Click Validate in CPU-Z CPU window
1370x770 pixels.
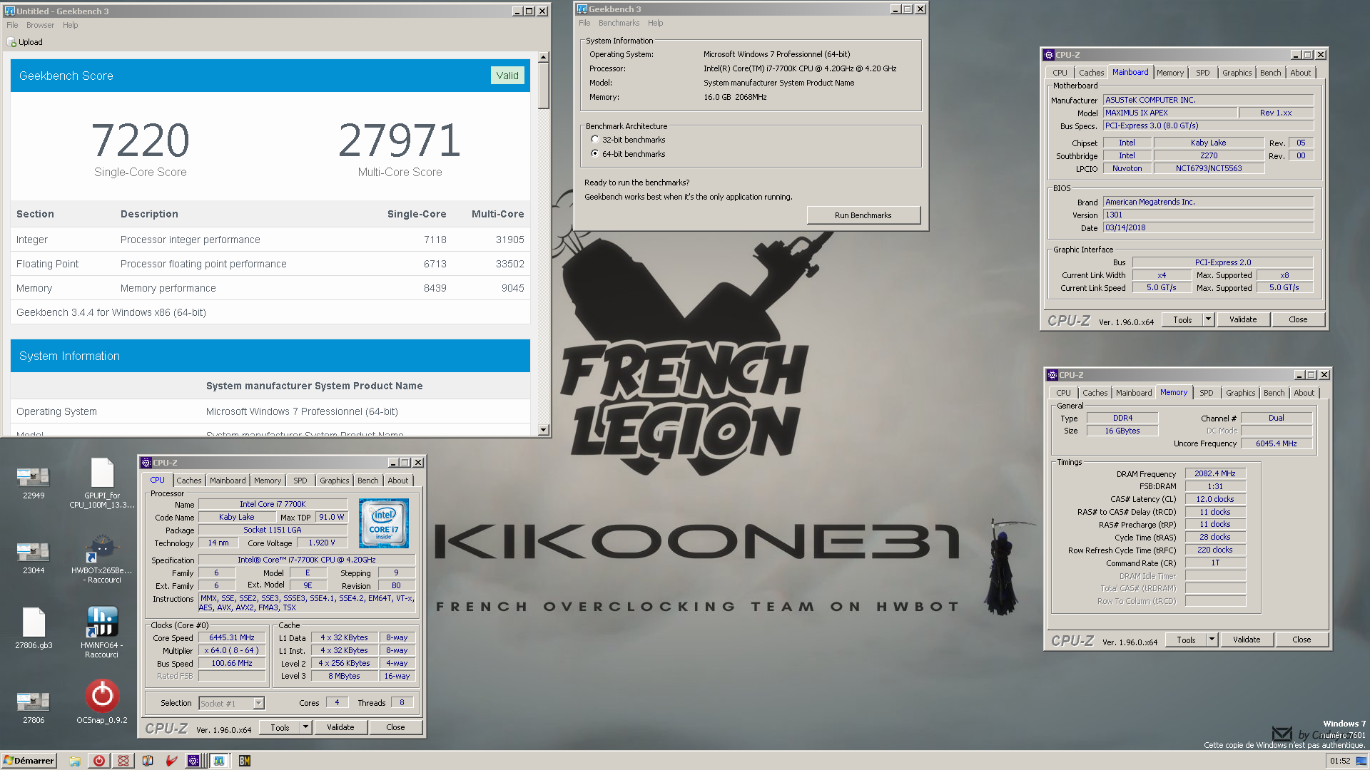click(340, 727)
